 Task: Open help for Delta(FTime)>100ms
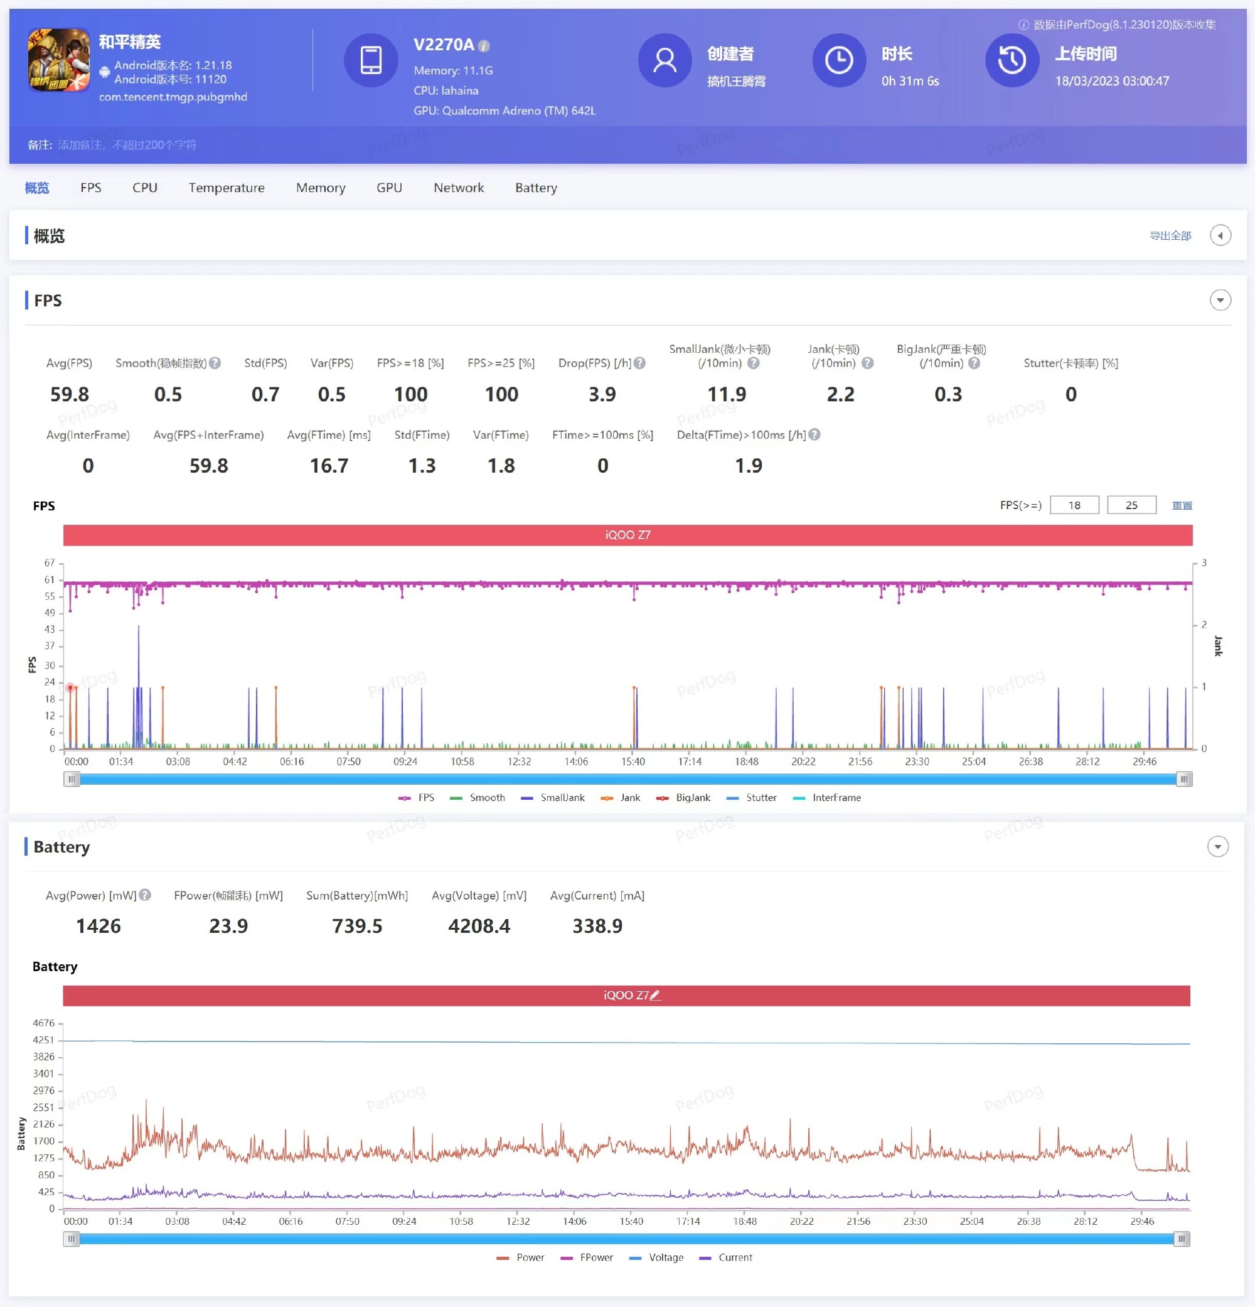[x=814, y=434]
